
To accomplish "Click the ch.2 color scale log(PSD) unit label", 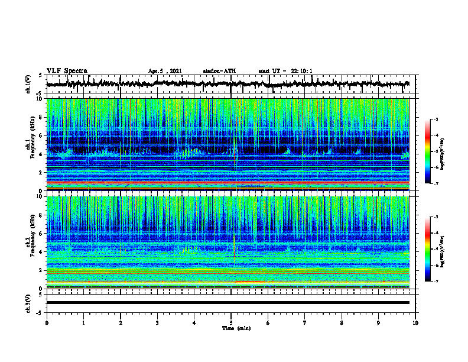I will (x=443, y=251).
